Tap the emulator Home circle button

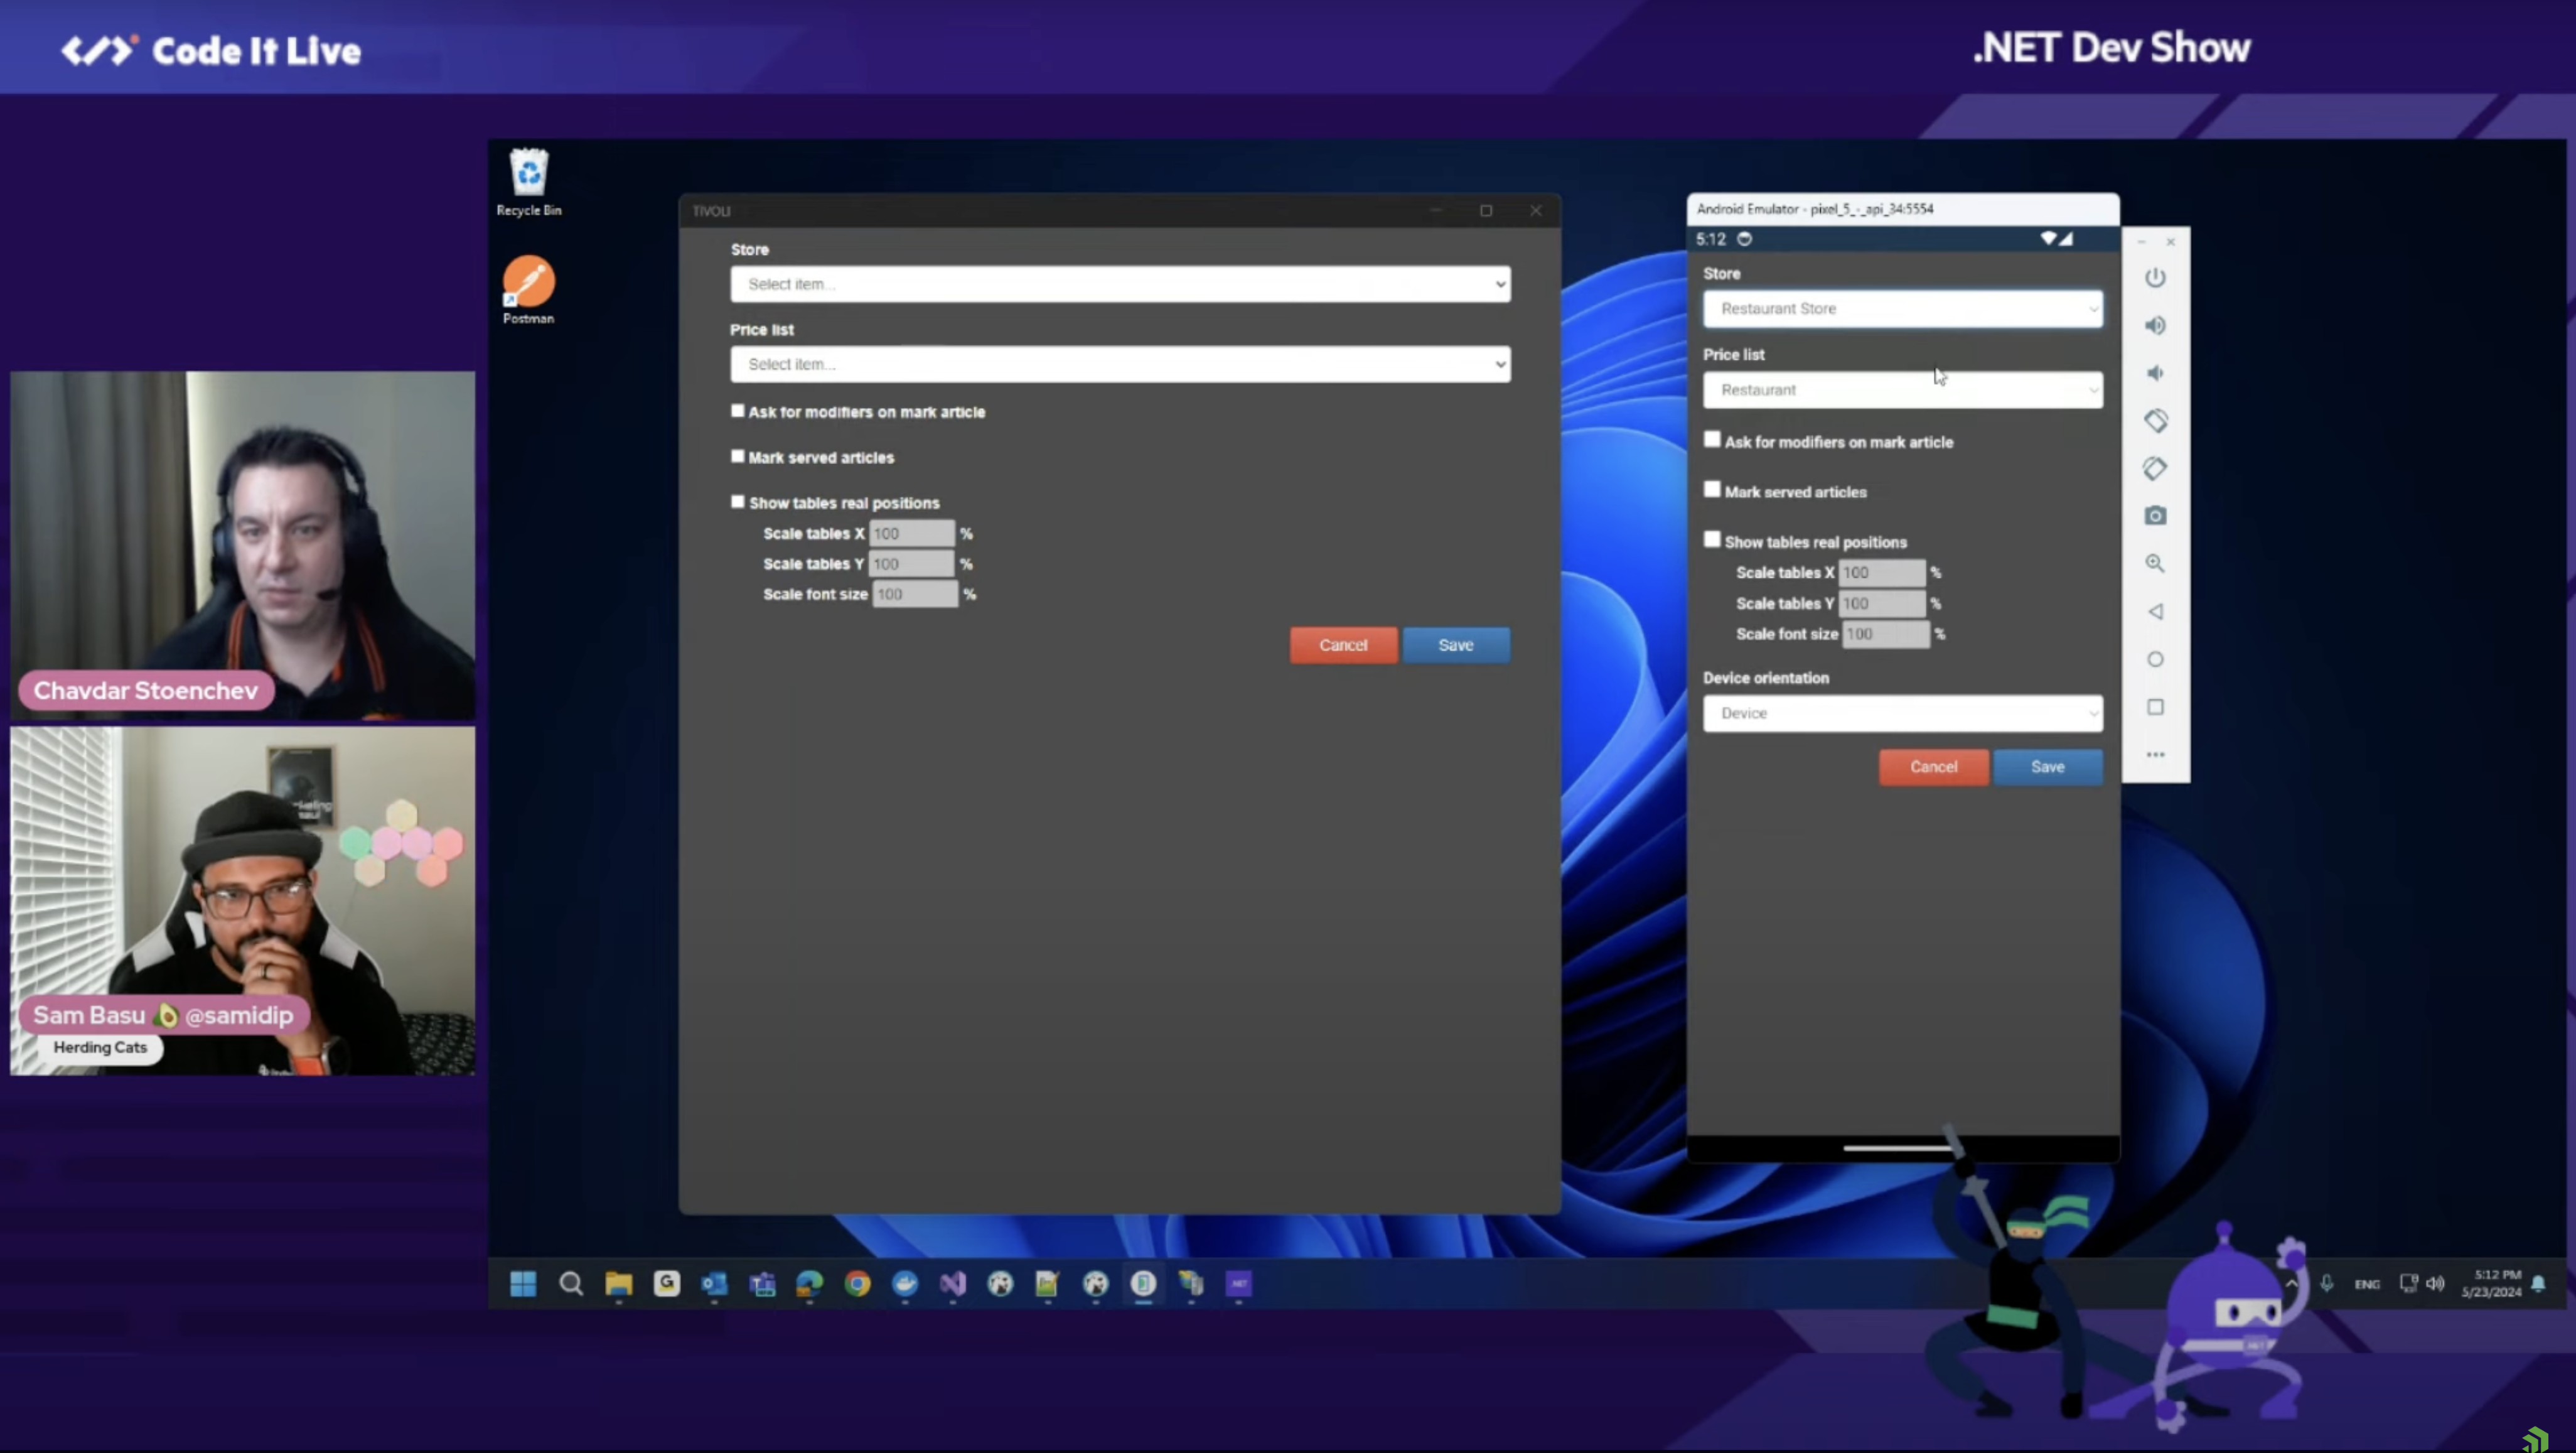point(2155,659)
